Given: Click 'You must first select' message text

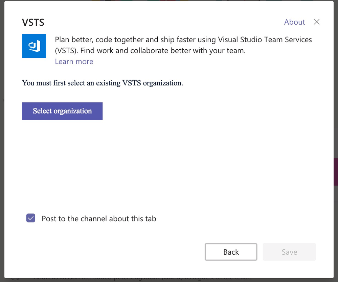Looking at the screenshot, I should 103,83.
